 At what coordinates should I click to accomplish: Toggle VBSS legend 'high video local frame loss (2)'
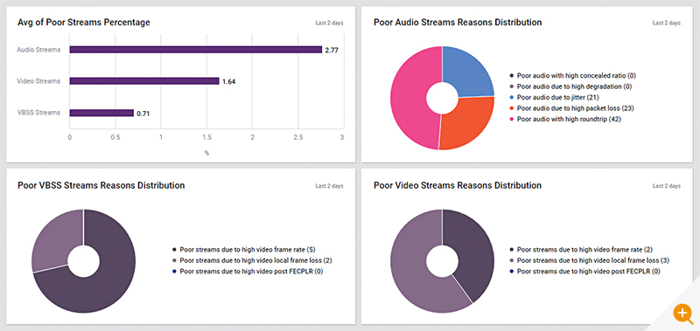[252, 260]
